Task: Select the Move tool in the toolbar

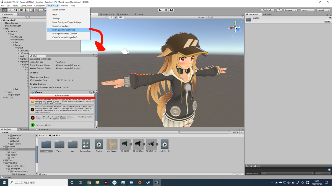Action: point(10,10)
